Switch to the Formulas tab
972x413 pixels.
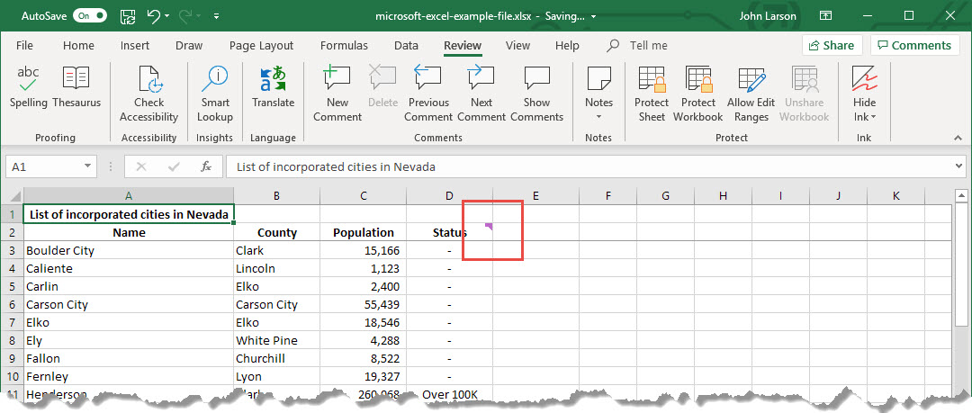pos(344,46)
